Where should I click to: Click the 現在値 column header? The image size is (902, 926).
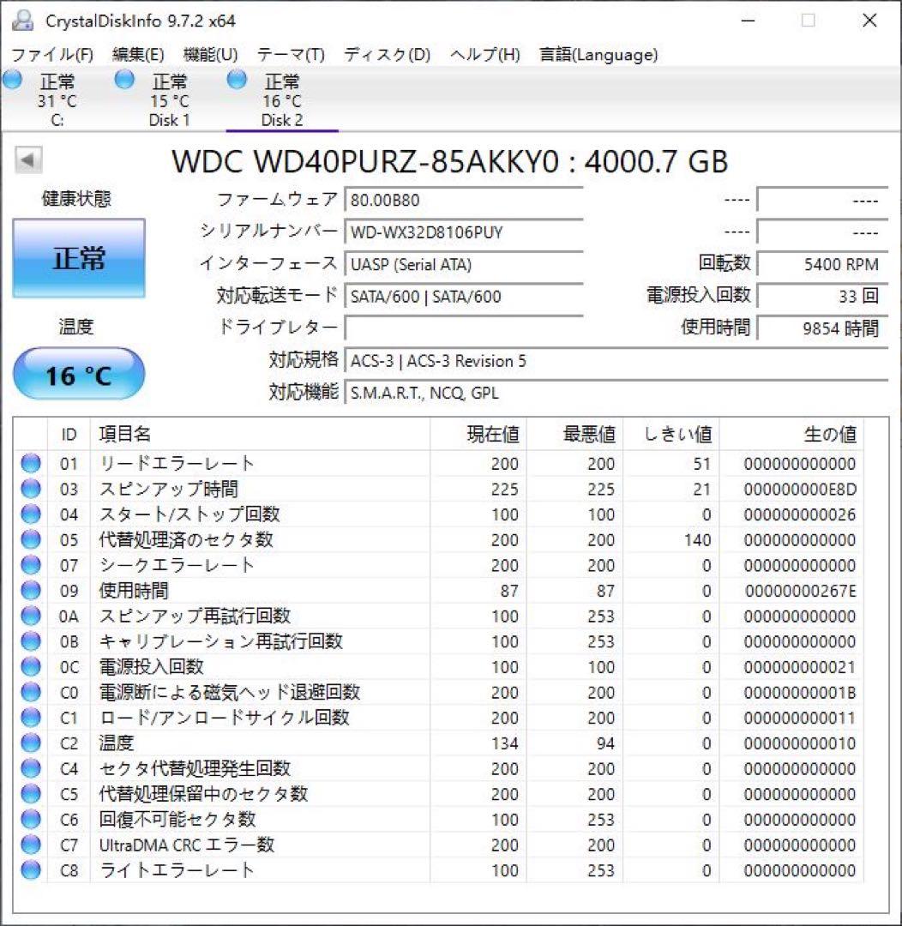(478, 435)
